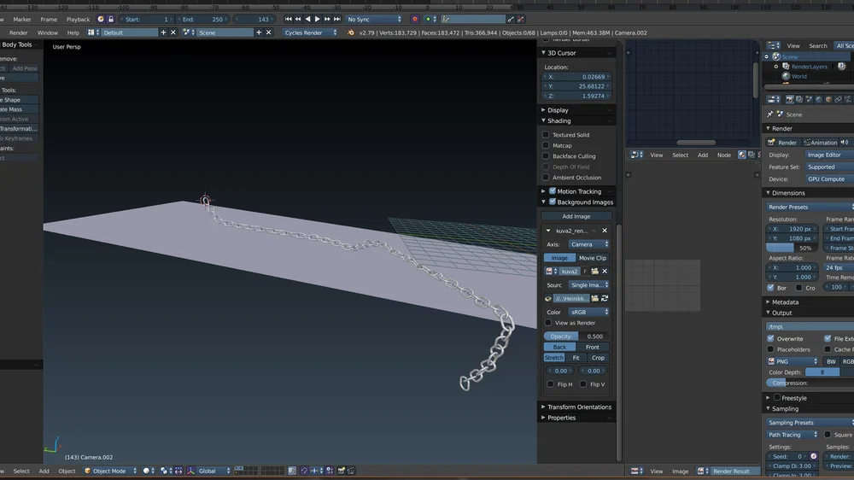Click the play animation forward button
The width and height of the screenshot is (854, 480).
318,19
